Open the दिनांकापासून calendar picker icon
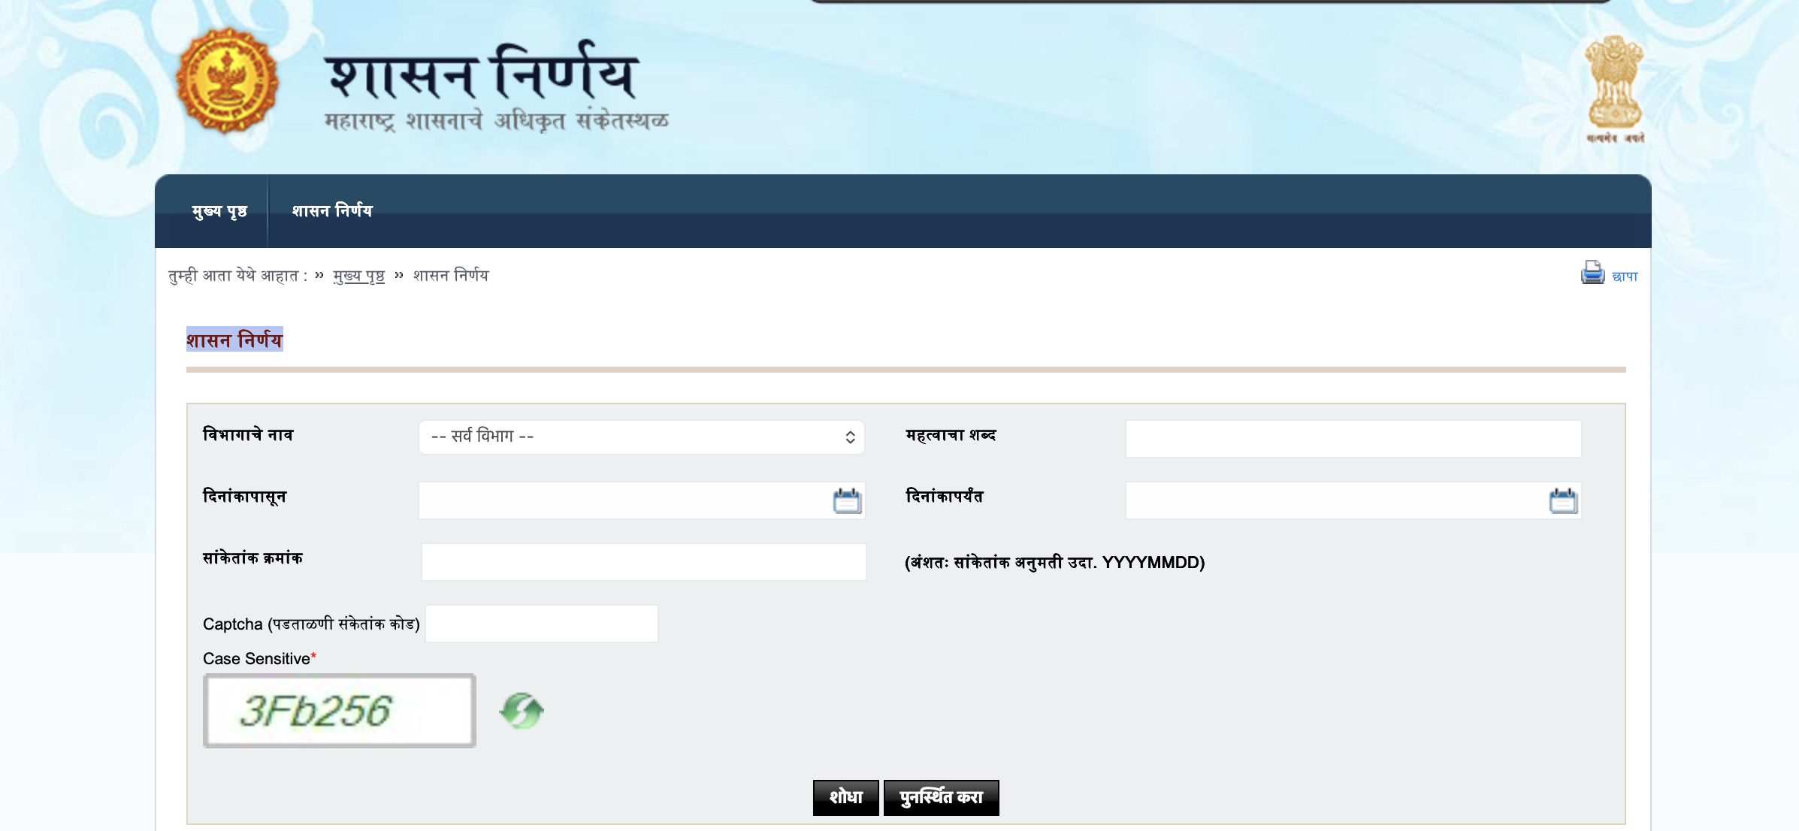 click(847, 501)
